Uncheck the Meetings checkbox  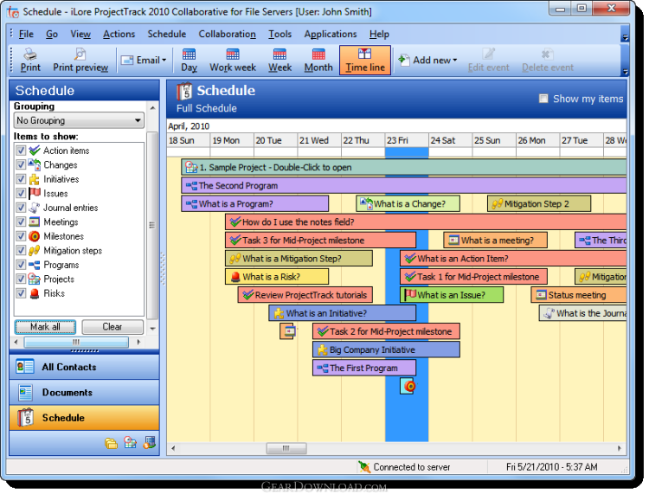(21, 221)
